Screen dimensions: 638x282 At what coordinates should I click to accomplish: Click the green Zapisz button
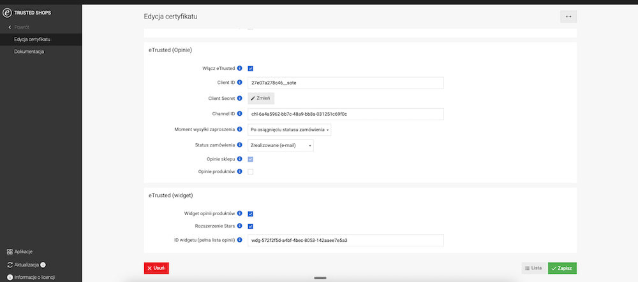[x=562, y=268]
